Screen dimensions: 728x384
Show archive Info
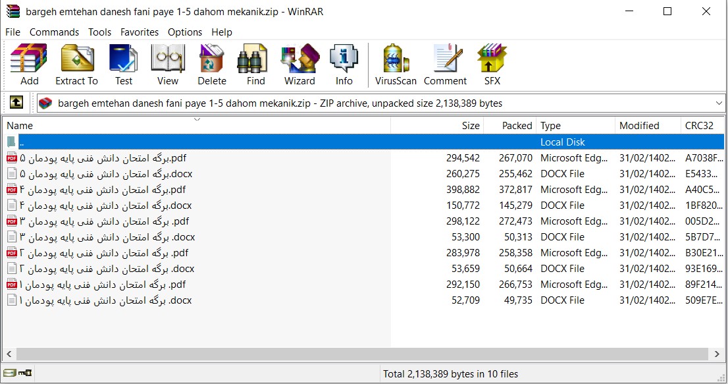[x=344, y=65]
